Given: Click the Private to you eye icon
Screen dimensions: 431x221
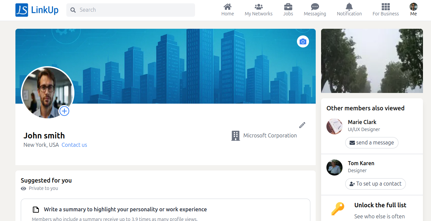Looking at the screenshot, I should (23, 188).
